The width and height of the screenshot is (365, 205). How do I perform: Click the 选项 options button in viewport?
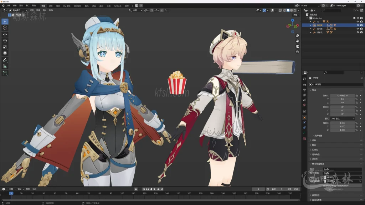pos(296,15)
